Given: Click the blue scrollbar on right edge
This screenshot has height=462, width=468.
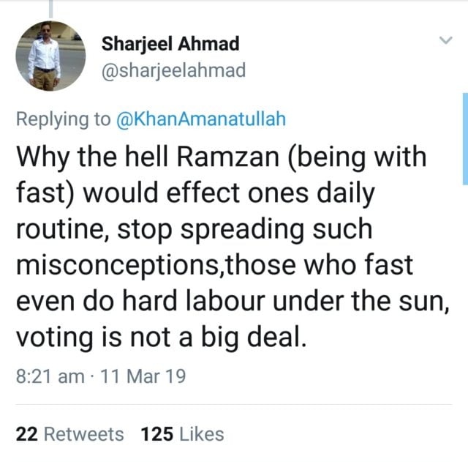Looking at the screenshot, I should pyautogui.click(x=465, y=139).
